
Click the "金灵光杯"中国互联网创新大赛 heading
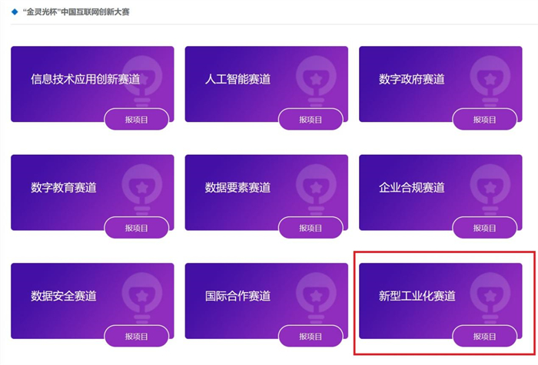[x=76, y=12]
